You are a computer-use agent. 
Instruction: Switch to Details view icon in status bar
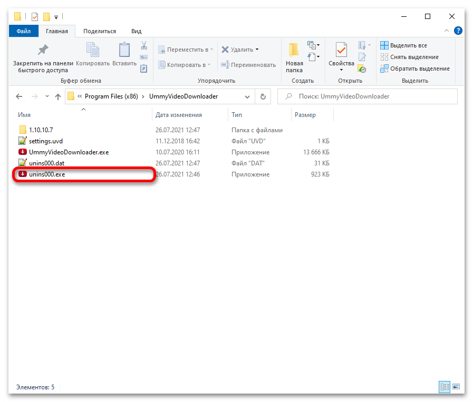coord(445,387)
